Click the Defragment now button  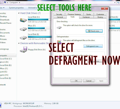point(93,46)
